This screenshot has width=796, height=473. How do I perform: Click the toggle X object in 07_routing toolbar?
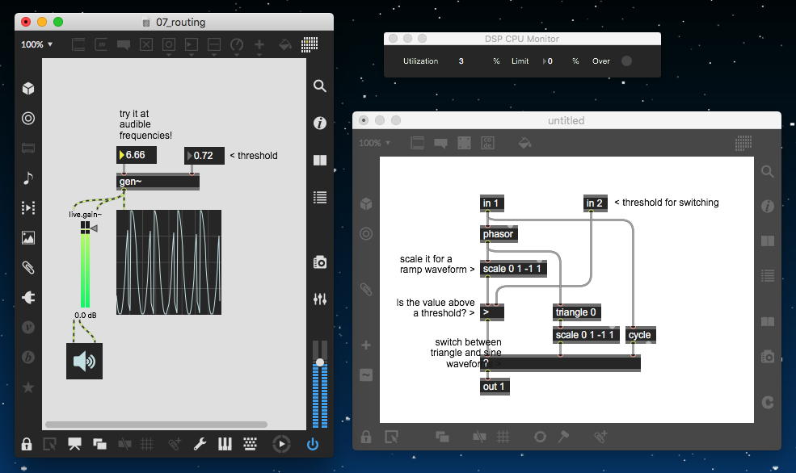[x=146, y=44]
